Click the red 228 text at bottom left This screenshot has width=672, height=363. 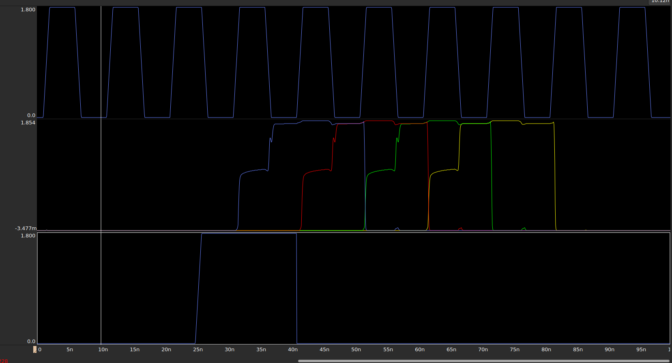pos(4,361)
